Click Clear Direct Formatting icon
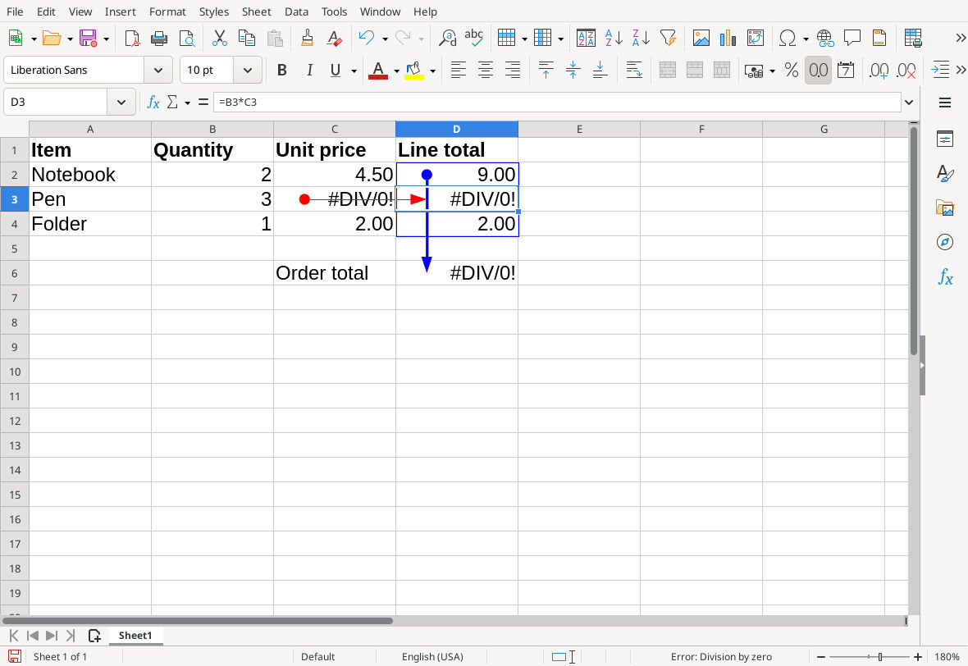 335,39
